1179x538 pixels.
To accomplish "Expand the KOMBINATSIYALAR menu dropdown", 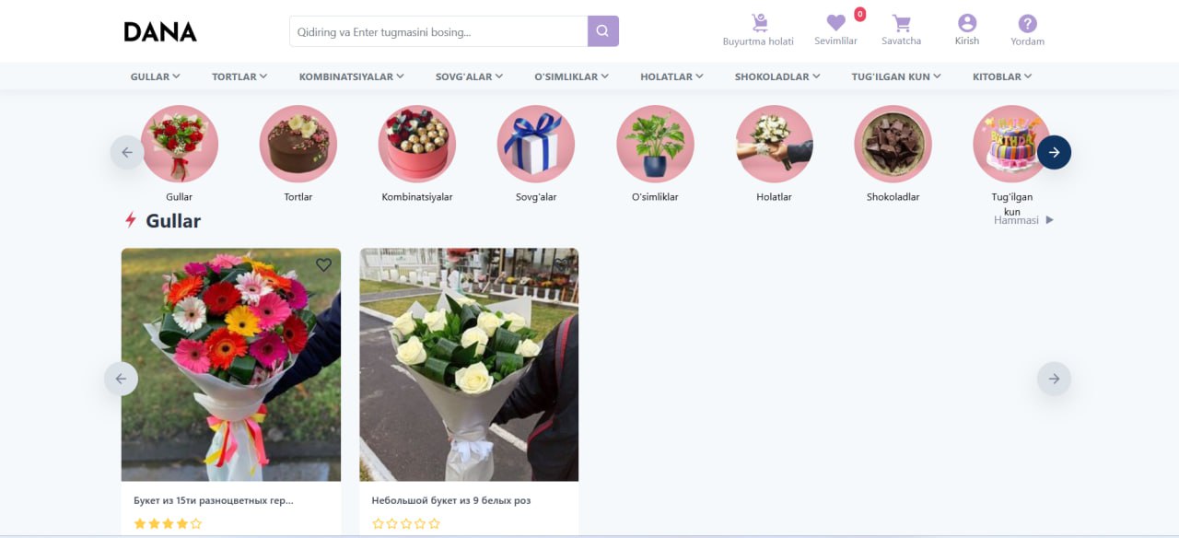I will pos(352,76).
